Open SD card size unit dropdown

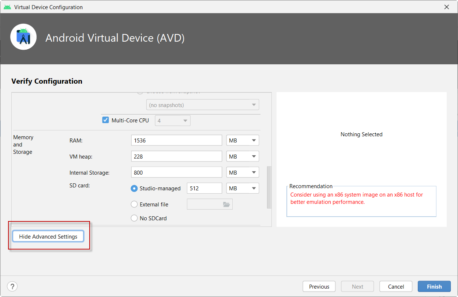[x=243, y=189]
